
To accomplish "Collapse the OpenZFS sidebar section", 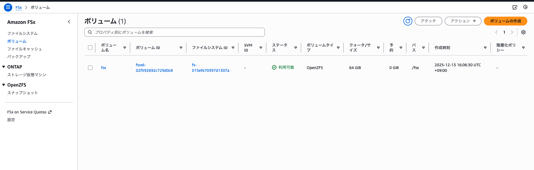I will pyautogui.click(x=4, y=85).
